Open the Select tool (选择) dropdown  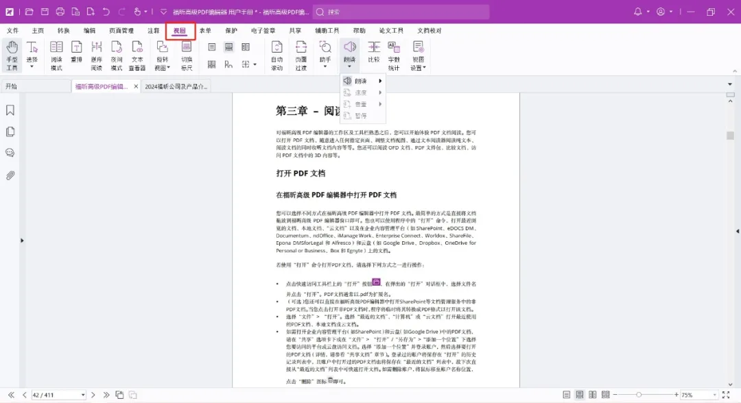[x=32, y=66]
